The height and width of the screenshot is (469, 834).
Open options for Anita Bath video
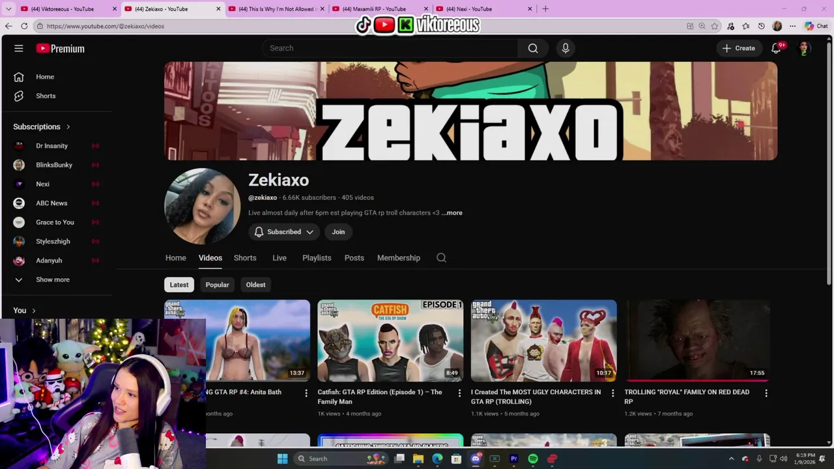[x=306, y=393]
